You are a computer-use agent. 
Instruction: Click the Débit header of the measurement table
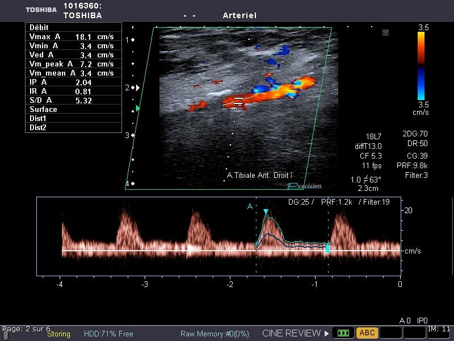tap(74, 27)
